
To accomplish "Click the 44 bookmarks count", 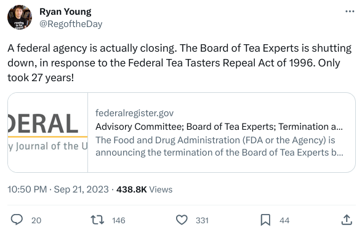I will tap(284, 220).
